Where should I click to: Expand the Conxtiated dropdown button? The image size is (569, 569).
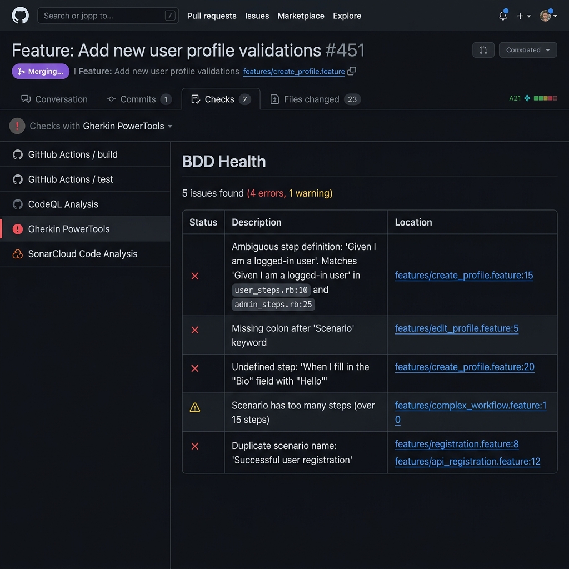coord(528,50)
